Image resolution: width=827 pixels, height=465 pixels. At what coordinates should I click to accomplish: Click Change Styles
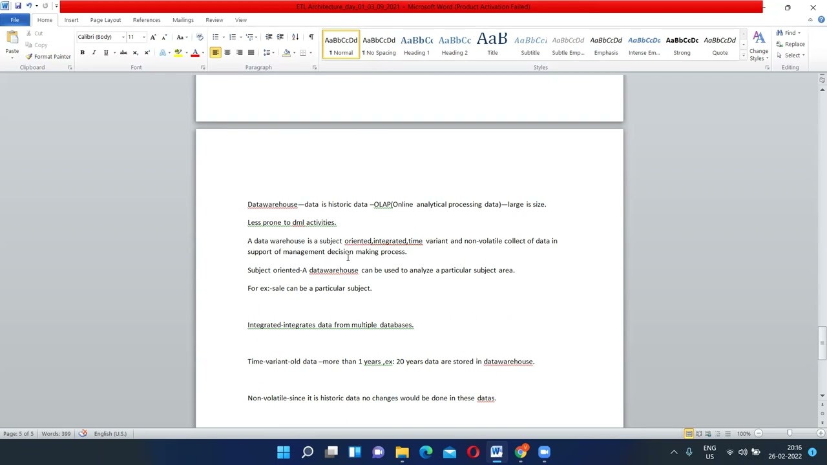pos(759,46)
